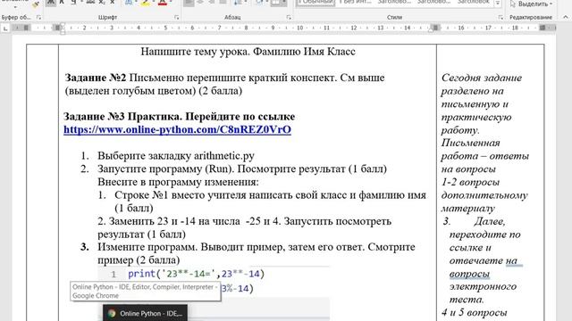Image resolution: width=572 pixels, height=321 pixels.
Task: Click 'Внесите в программу изменения:' line
Action: 178,182
